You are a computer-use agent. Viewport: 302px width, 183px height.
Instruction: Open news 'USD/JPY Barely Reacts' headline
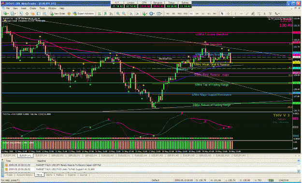[69, 165]
